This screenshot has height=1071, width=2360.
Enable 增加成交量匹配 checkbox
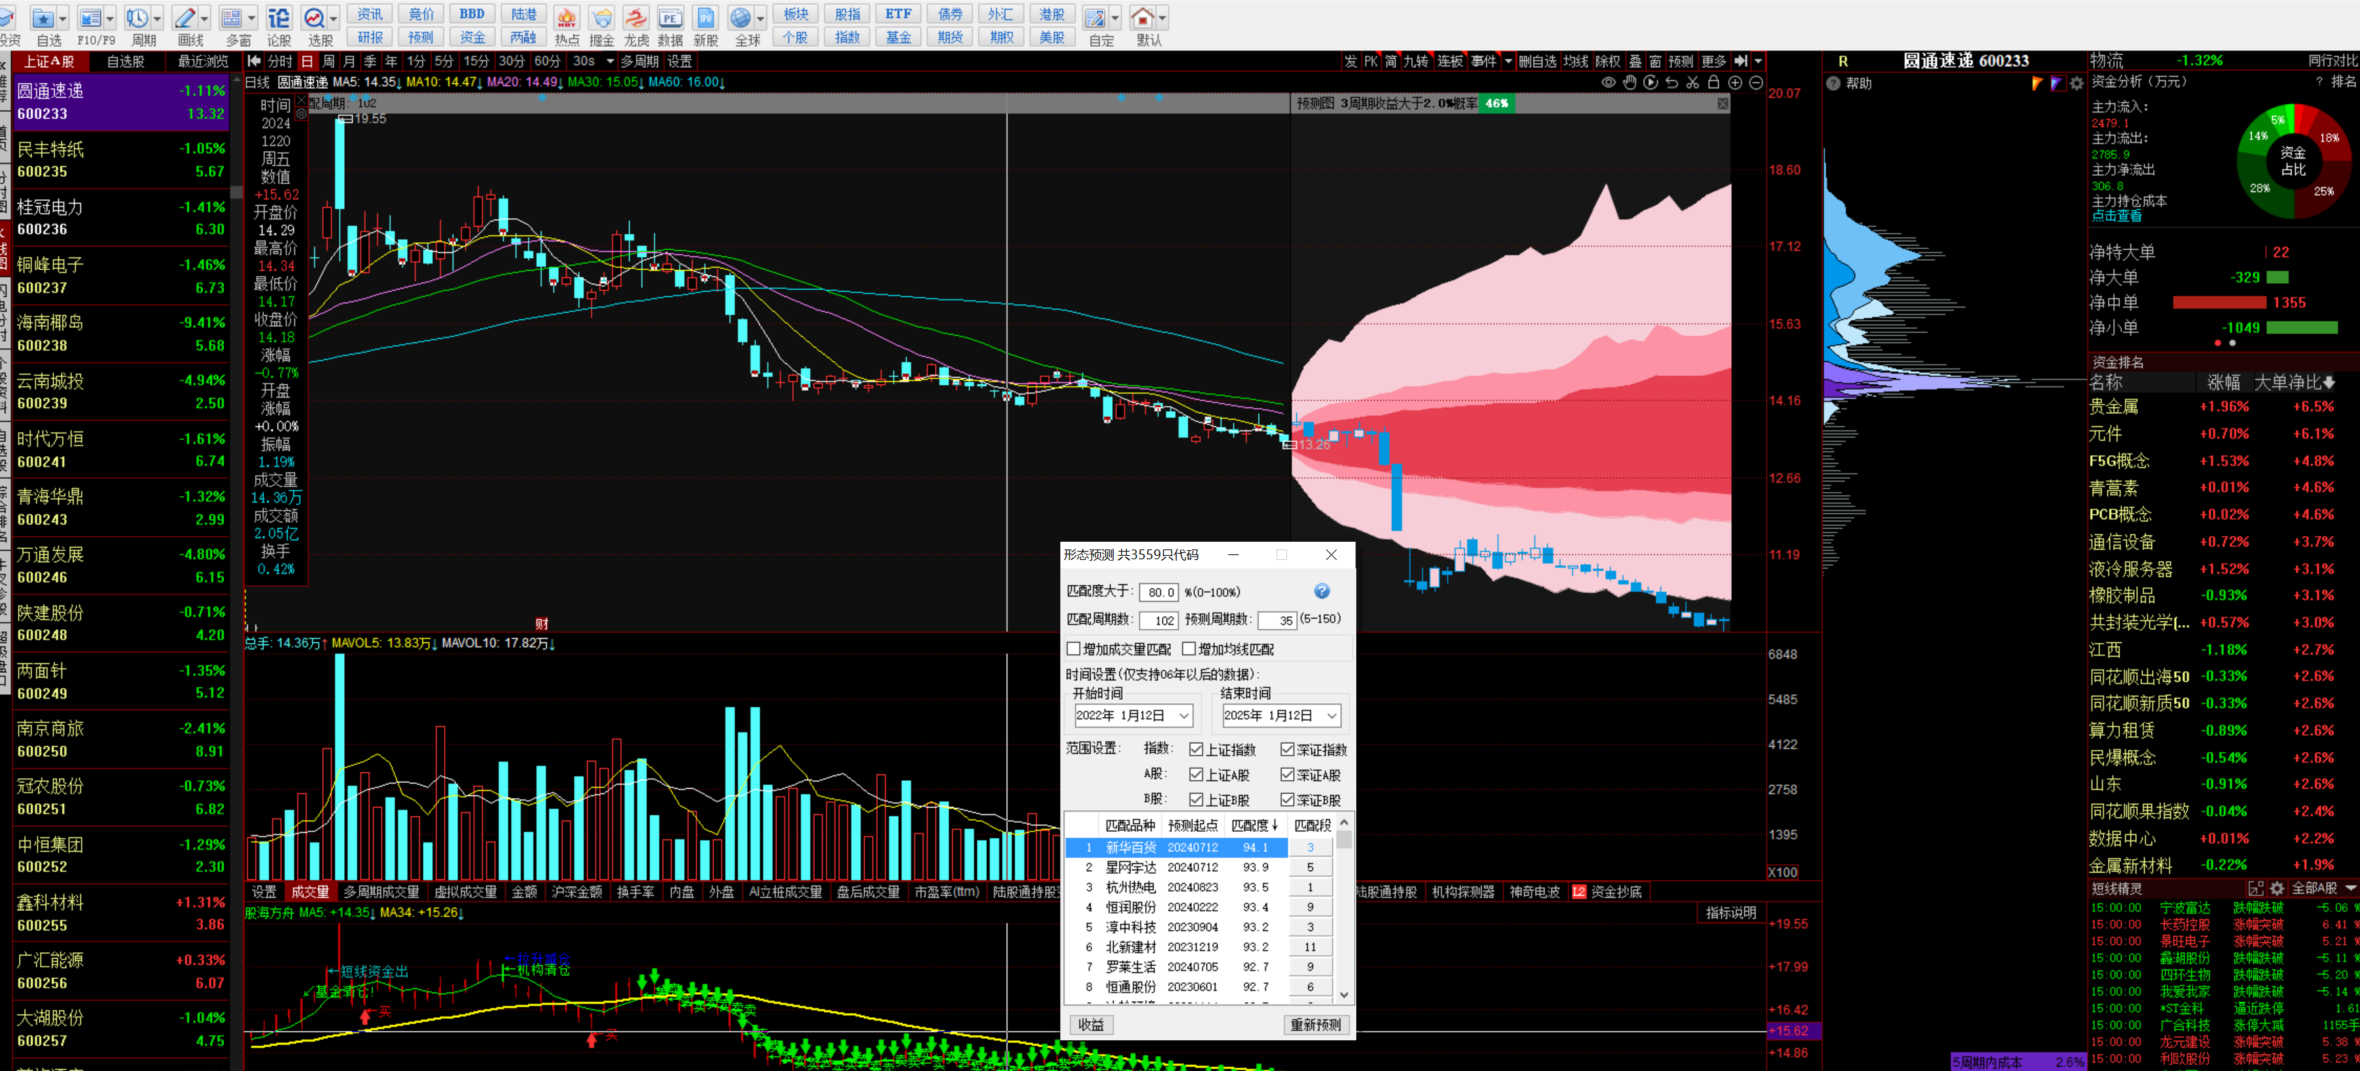point(1074,649)
